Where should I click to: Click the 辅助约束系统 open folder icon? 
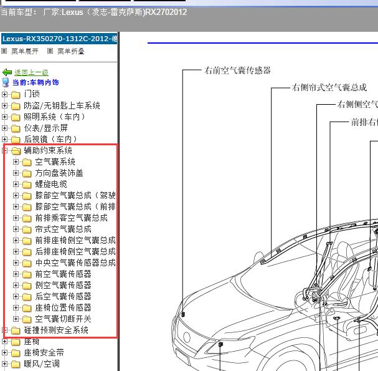[16, 151]
